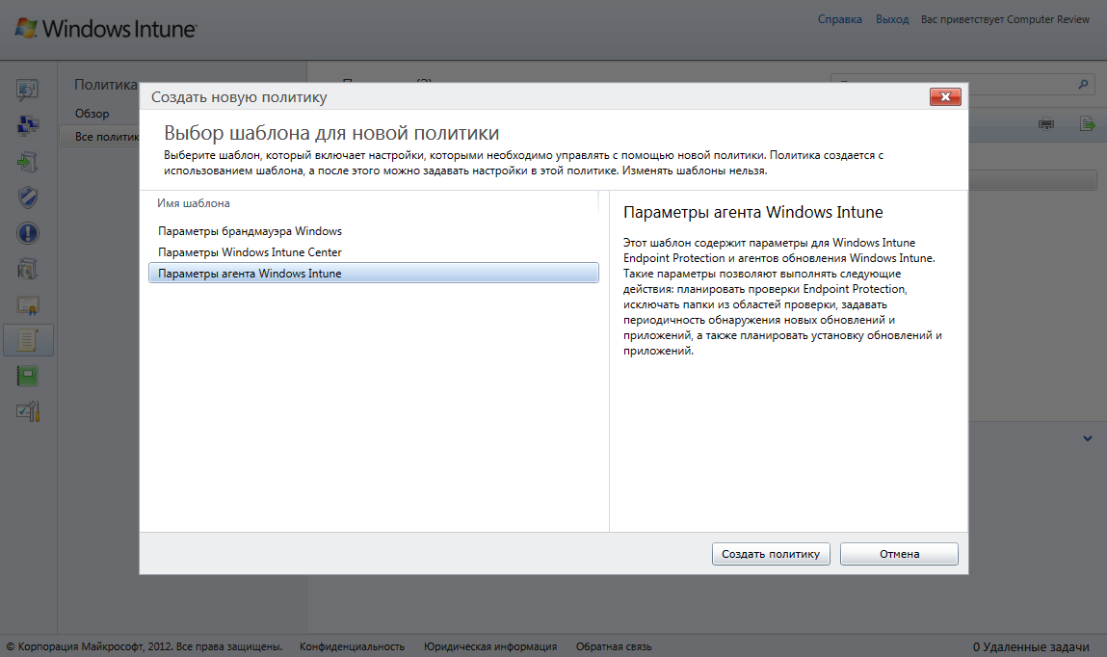Open the Administration tools icon

(x=28, y=411)
